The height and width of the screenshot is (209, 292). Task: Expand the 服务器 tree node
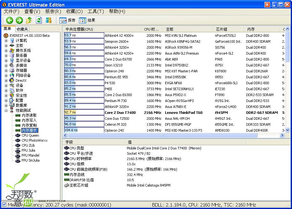[x=6, y=56]
